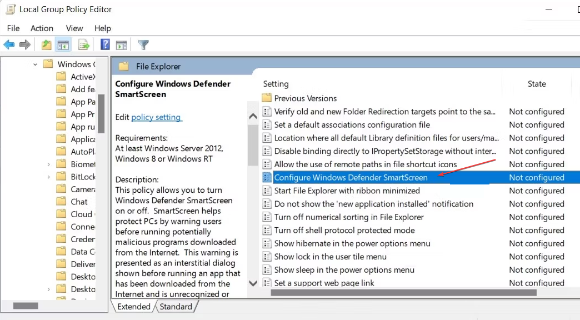Toggle Show/Hide Console Tree toolbar icon
The image size is (580, 320).
tap(63, 45)
